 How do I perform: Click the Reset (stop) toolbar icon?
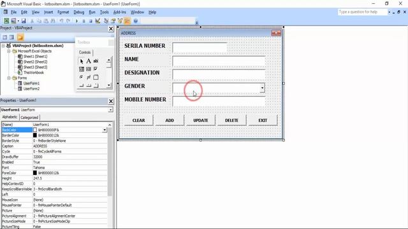coord(91,21)
